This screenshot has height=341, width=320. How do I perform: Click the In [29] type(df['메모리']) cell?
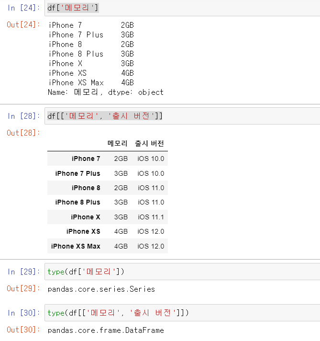(x=182, y=272)
